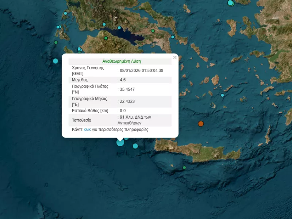292x219 pixels.
Task: Click the cyan marker left of popup header
Action: pyautogui.click(x=55, y=61)
